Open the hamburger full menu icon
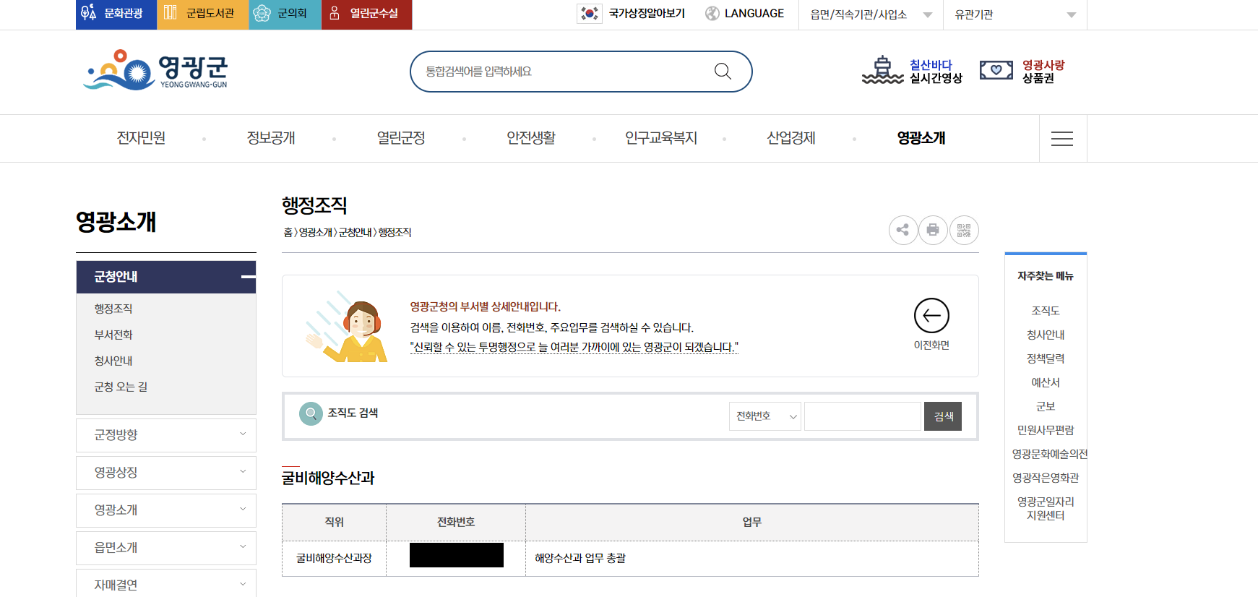The height and width of the screenshot is (597, 1258). (1062, 139)
